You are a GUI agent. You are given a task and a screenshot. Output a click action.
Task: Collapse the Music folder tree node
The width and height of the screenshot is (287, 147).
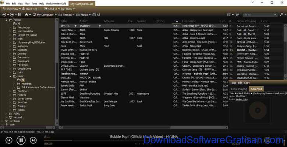(x=10, y=76)
